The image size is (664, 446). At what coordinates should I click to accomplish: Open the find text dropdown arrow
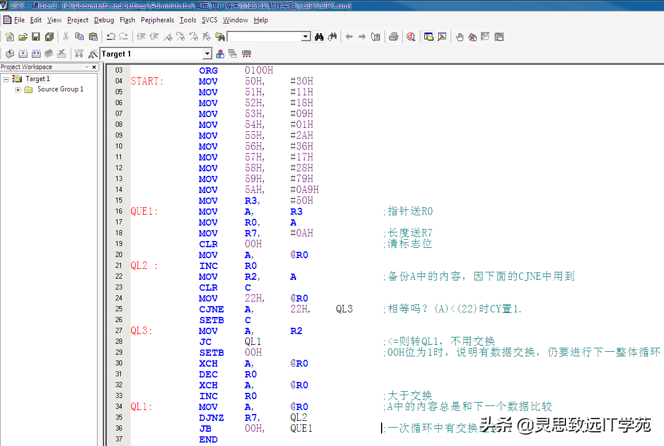click(306, 37)
